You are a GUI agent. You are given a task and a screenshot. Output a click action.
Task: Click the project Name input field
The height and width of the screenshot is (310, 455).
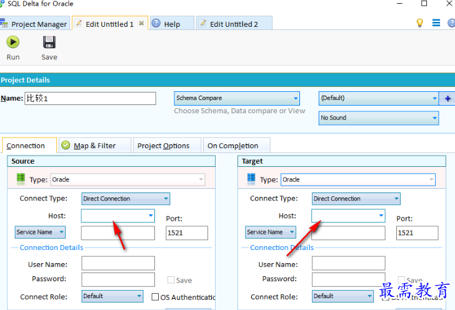click(90, 98)
